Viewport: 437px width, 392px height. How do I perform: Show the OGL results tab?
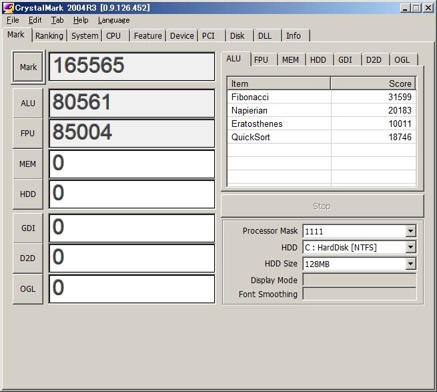(x=402, y=60)
